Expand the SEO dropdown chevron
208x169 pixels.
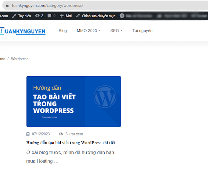121,30
